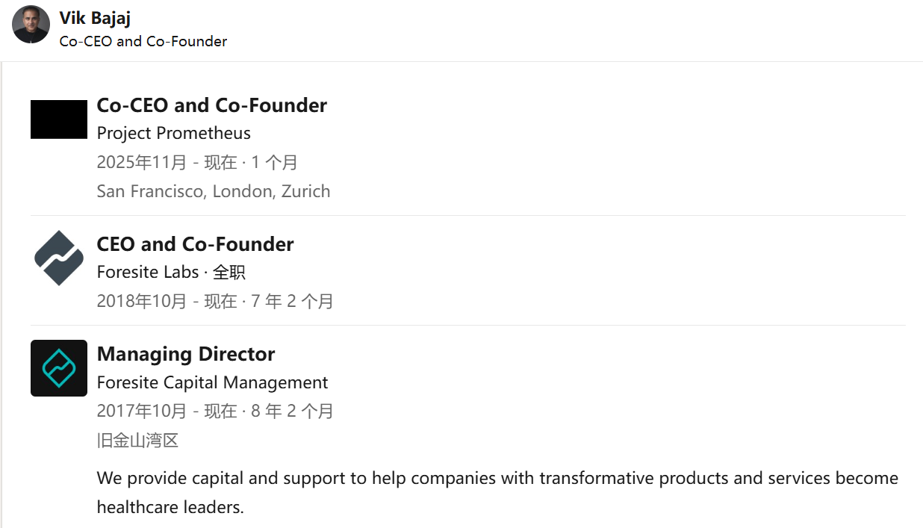923x528 pixels.
Task: Click Vik Bajaj's profile photo
Action: click(31, 25)
